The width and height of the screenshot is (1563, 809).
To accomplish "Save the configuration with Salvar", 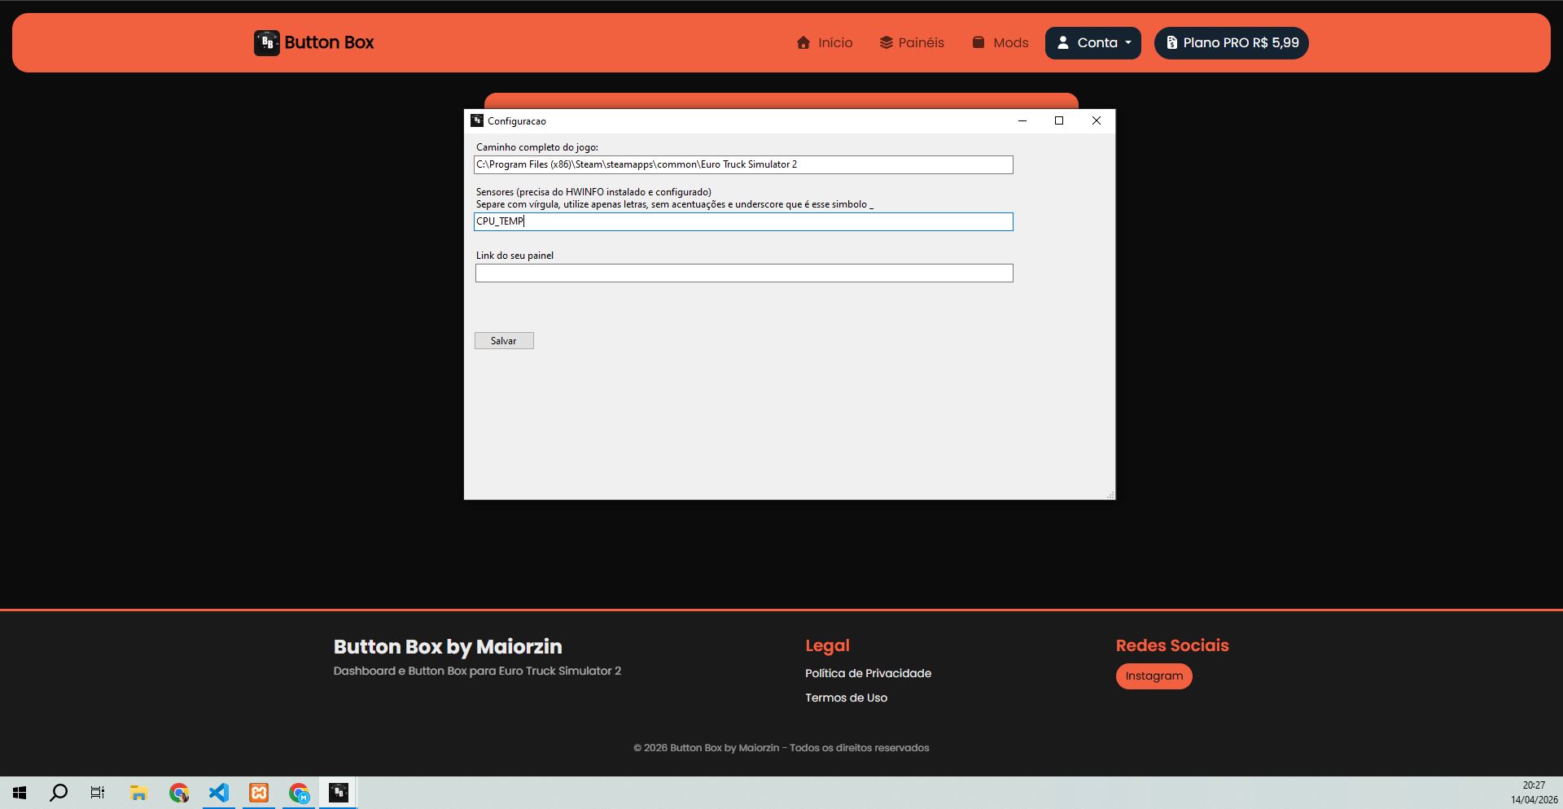I will 504,341.
